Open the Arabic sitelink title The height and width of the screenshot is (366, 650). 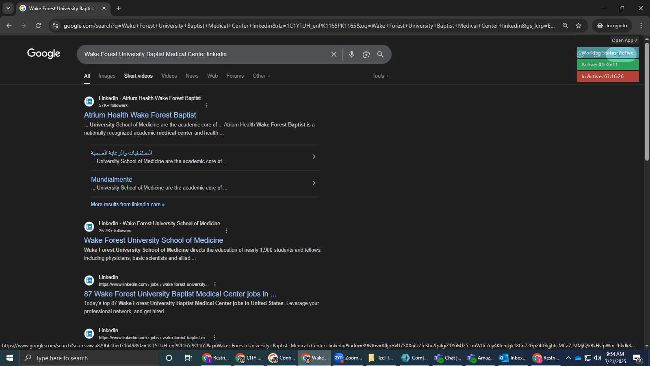click(x=121, y=153)
